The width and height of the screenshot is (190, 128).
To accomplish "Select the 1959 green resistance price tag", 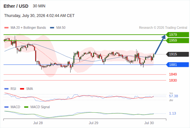I will (x=177, y=40).
